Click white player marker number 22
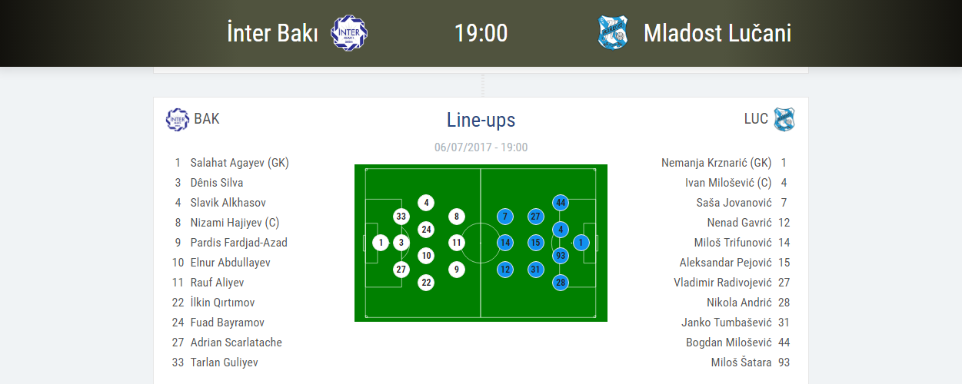 click(426, 283)
